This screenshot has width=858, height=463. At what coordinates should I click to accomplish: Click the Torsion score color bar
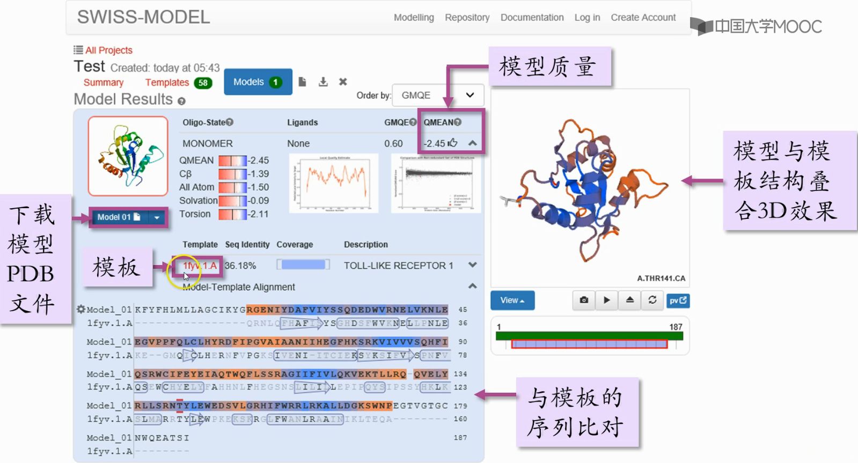point(232,214)
